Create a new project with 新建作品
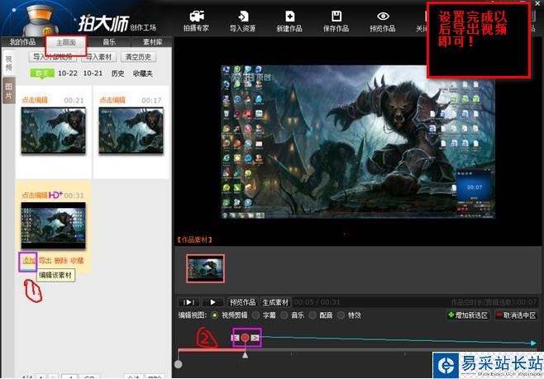 (x=289, y=21)
